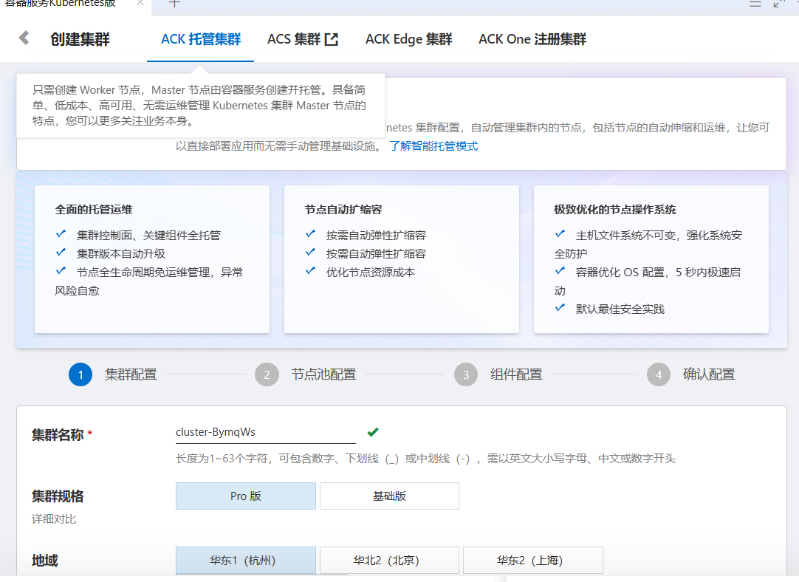Click the external link icon beside ACS 集群

tap(332, 39)
